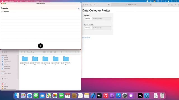Image resolution: width=179 pixels, height=100 pixels.
Task: Open the Window menu
Action: pos(37,1)
